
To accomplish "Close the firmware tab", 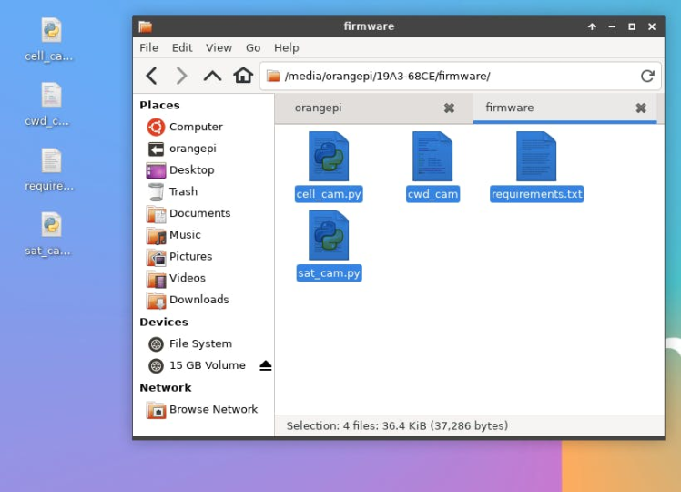I will [641, 108].
